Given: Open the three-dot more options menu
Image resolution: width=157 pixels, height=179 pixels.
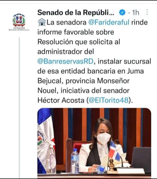Looking at the screenshot, I should pos(147,12).
